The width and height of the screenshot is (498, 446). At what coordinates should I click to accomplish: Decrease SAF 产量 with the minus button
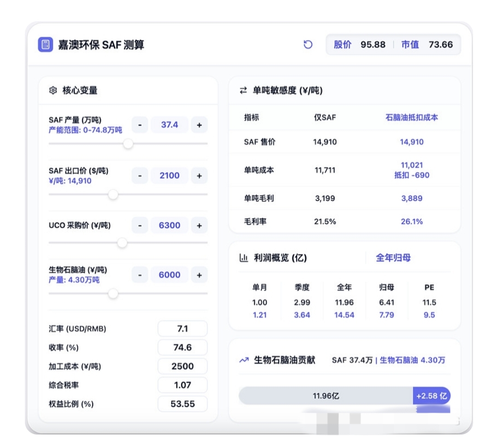(140, 125)
